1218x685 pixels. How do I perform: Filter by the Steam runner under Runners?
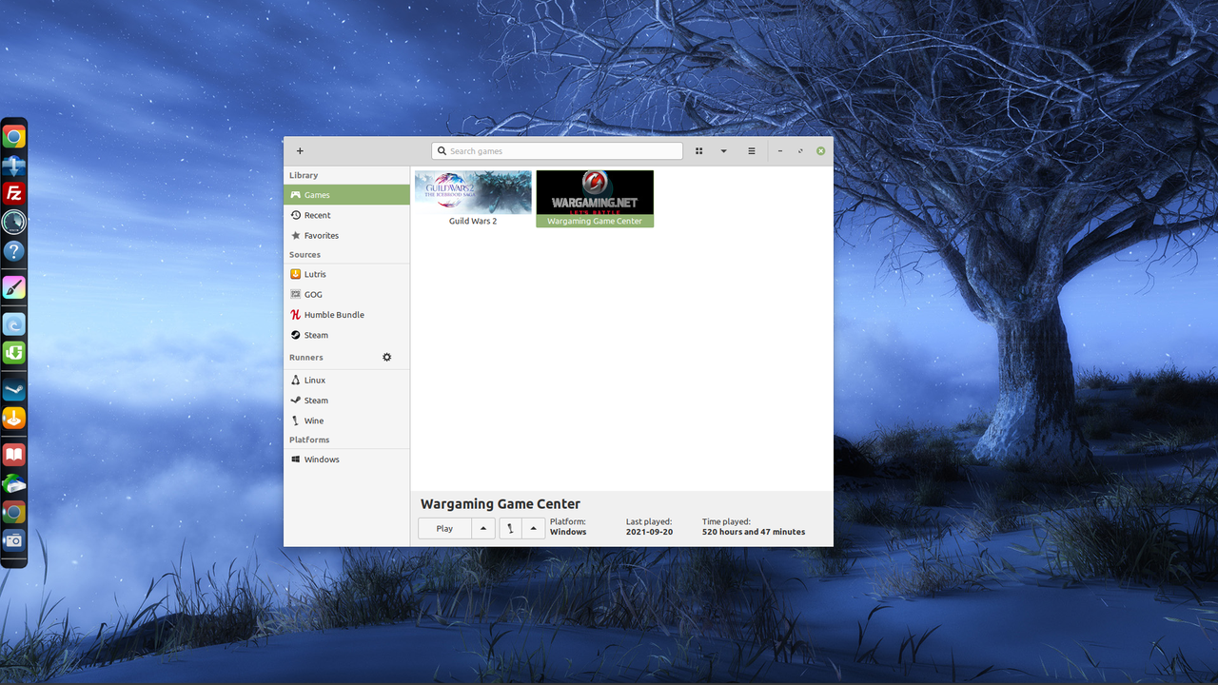[x=346, y=401]
